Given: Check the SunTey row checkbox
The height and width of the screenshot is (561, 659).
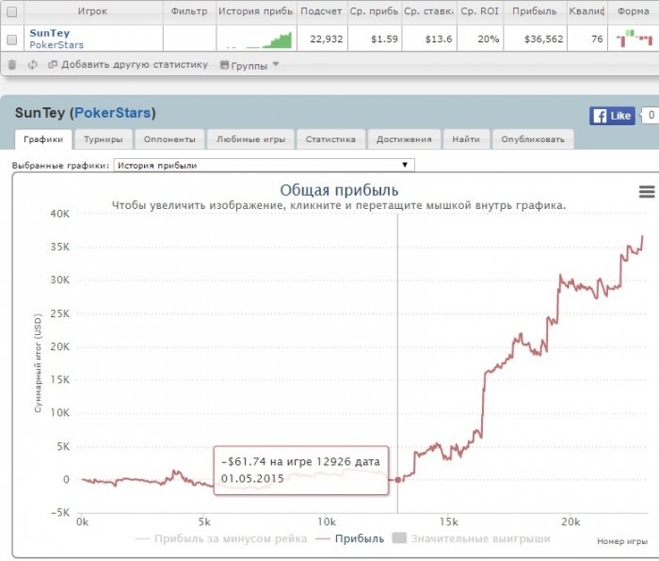Looking at the screenshot, I should 12,40.
